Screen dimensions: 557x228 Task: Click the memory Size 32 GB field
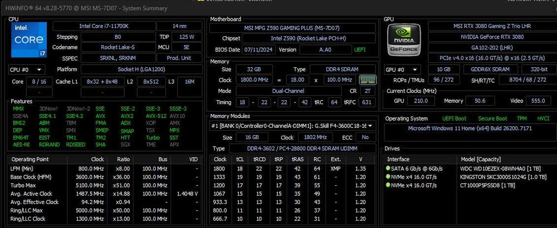coord(254,70)
